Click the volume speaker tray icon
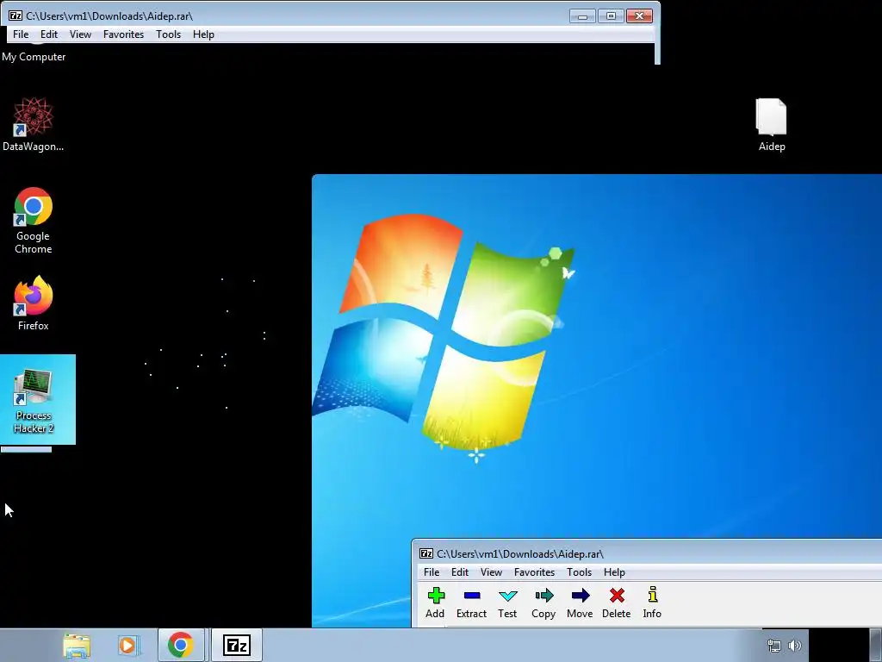 pyautogui.click(x=795, y=646)
